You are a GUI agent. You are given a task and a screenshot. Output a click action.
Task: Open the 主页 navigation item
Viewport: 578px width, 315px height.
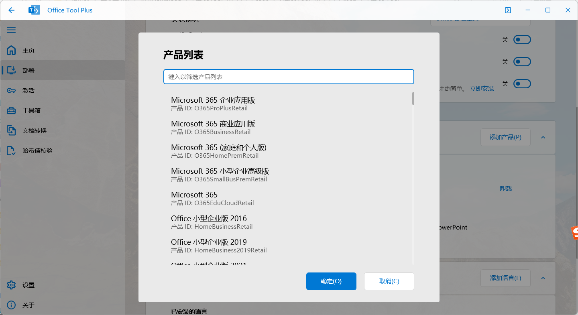tap(63, 50)
